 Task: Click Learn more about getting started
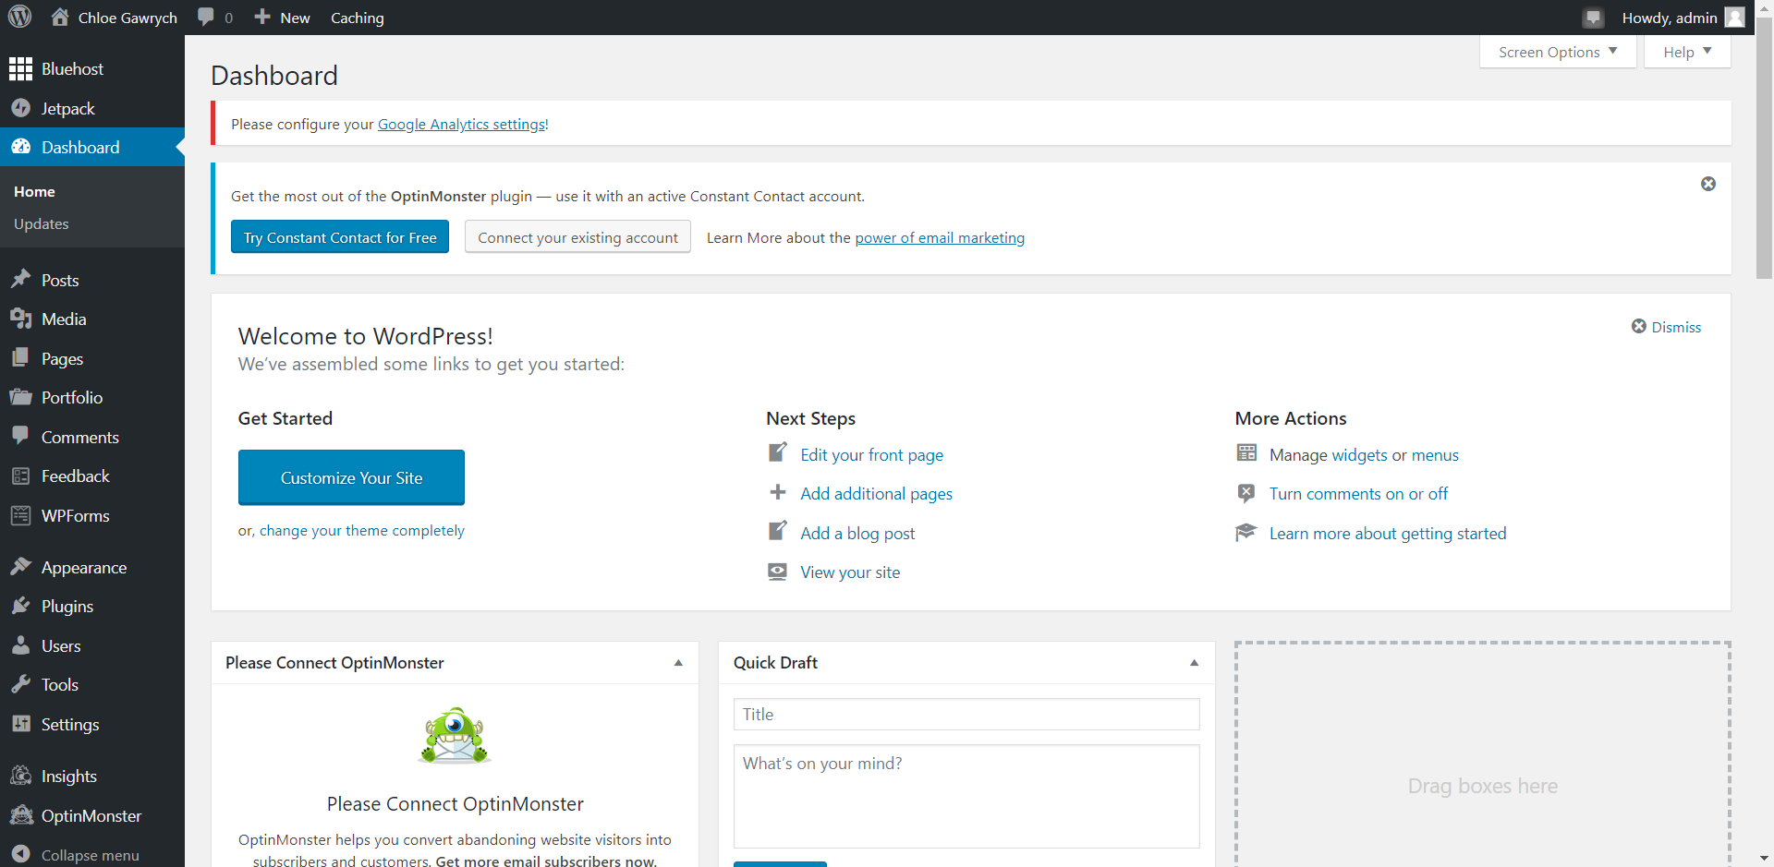pyautogui.click(x=1388, y=533)
